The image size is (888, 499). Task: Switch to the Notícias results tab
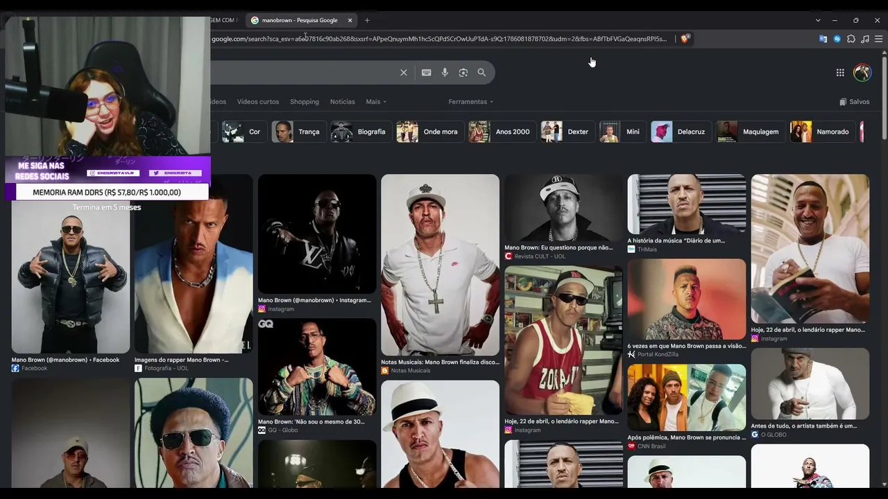pos(343,102)
